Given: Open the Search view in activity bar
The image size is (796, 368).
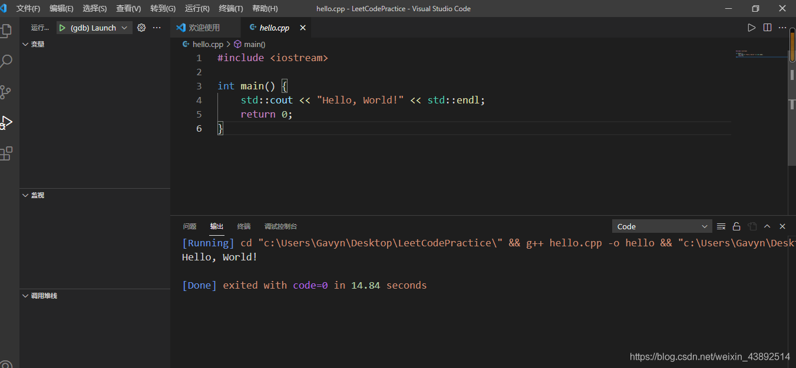Looking at the screenshot, I should (x=6, y=61).
